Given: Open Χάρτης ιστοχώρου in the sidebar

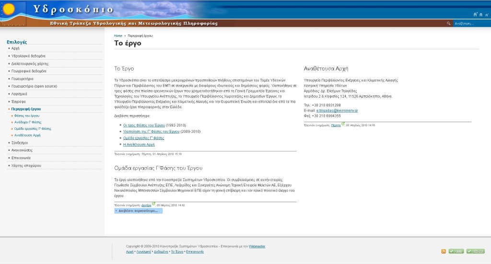Looking at the screenshot, I should click(26, 165).
